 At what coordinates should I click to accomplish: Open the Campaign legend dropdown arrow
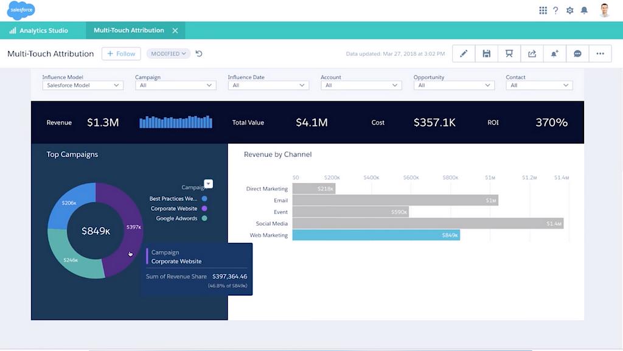pos(208,184)
